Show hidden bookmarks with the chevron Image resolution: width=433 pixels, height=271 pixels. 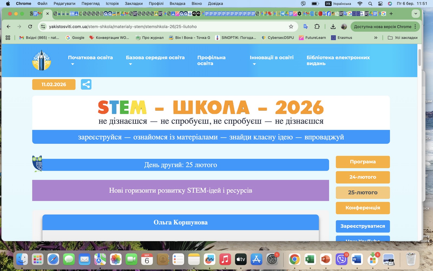coord(376,38)
